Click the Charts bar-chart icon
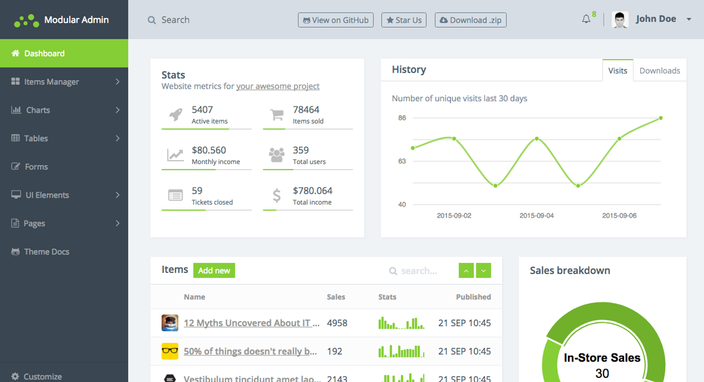704x382 pixels. [x=16, y=110]
